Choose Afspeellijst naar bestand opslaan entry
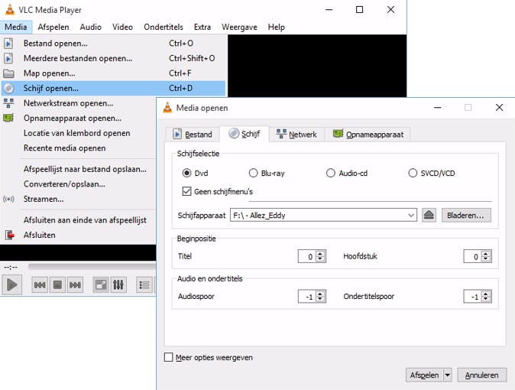Screen dimensions: 515x390 pos(79,169)
